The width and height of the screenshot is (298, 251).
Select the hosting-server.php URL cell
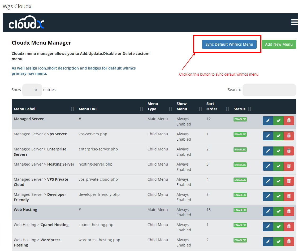pyautogui.click(x=96, y=164)
